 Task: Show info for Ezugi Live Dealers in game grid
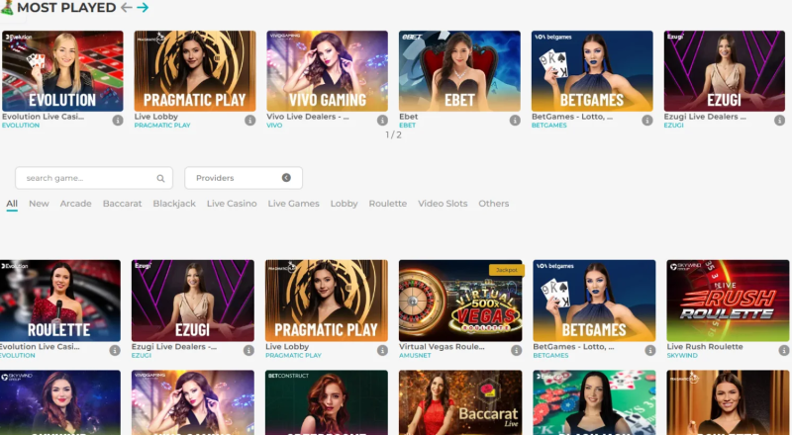click(x=248, y=350)
